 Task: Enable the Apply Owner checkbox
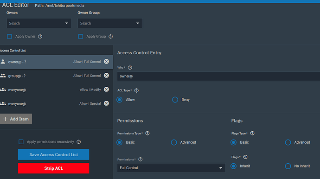9,37
